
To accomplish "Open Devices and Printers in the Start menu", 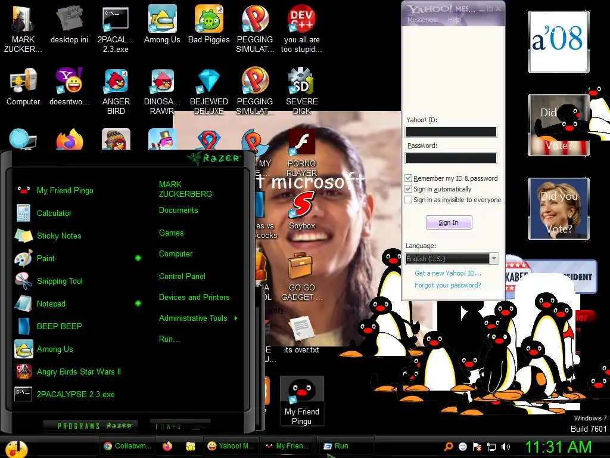I will pos(194,297).
